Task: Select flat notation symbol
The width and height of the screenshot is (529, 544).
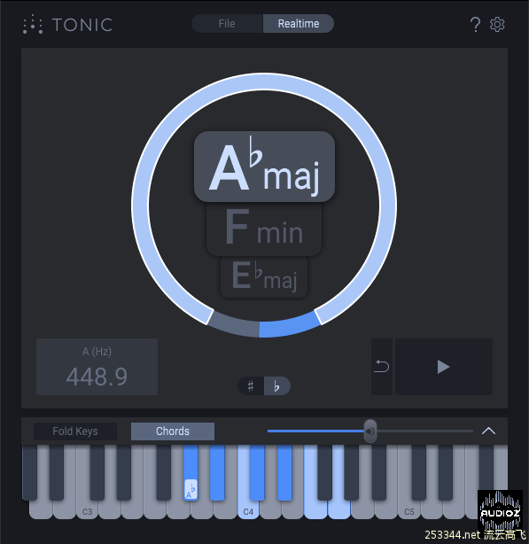Action: (276, 385)
